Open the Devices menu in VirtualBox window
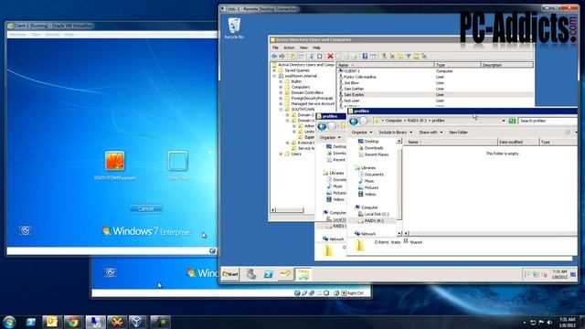The image size is (585, 329). [x=53, y=35]
